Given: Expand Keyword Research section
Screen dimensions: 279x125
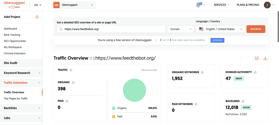Looking at the screenshot, I should pyautogui.click(x=21, y=73).
